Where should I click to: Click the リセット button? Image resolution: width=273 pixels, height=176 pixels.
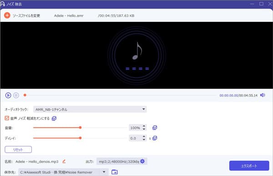coord(18,150)
